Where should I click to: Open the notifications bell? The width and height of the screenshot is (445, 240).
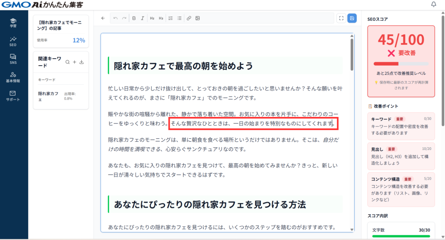433,4
